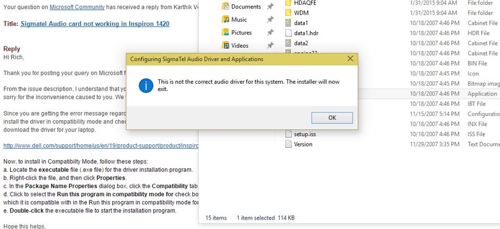Open the Microsoft Community link

(x=77, y=7)
